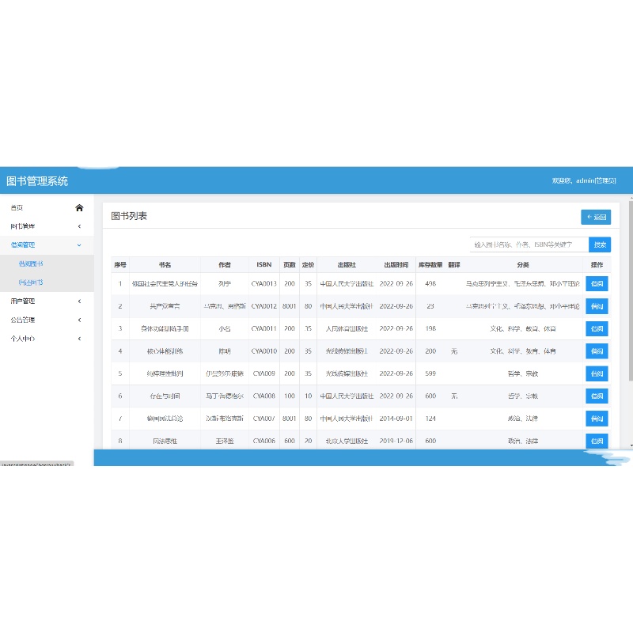The width and height of the screenshot is (633, 633).
Task: Click the scrollbar up arrow
Action: click(x=631, y=199)
